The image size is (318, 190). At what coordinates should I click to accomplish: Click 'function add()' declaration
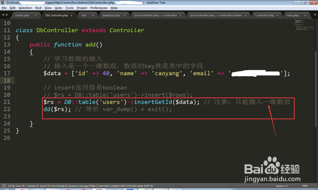tap(78, 45)
